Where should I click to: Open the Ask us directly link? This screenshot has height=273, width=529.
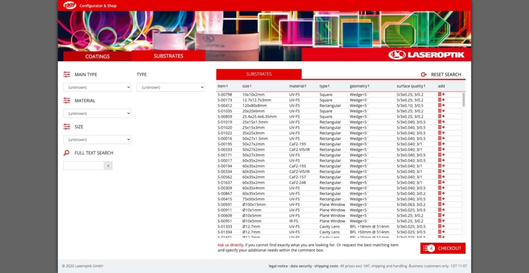click(230, 245)
